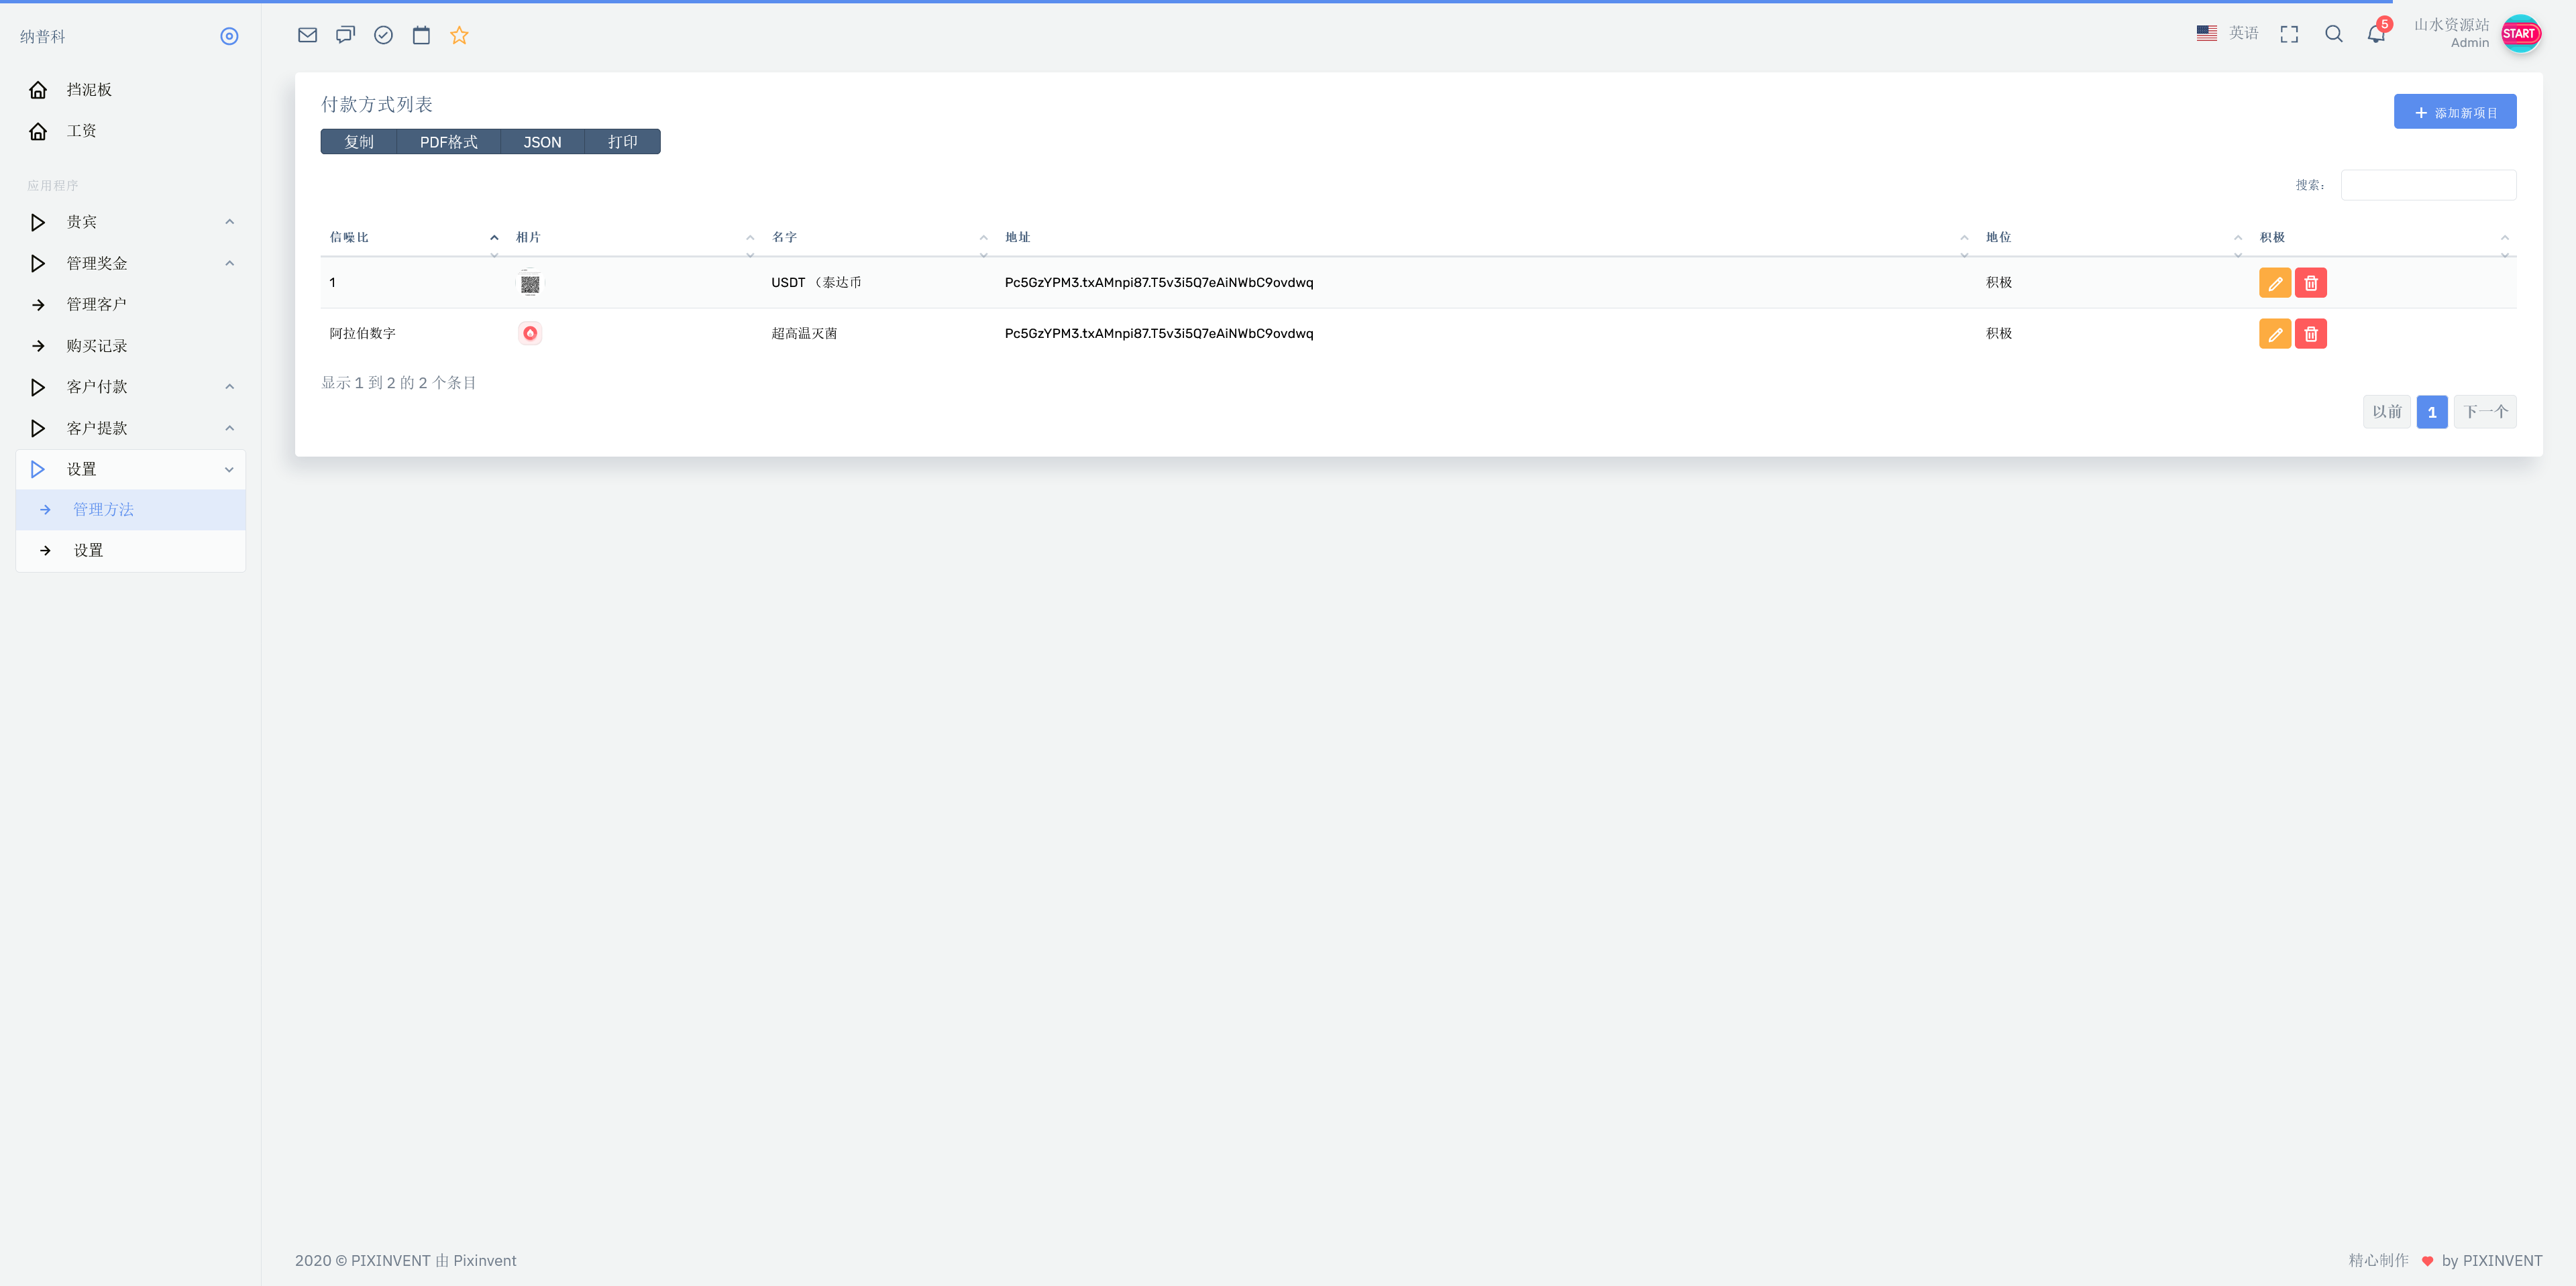Export table as PDF格式
The width and height of the screenshot is (2576, 1286).
pyautogui.click(x=449, y=142)
